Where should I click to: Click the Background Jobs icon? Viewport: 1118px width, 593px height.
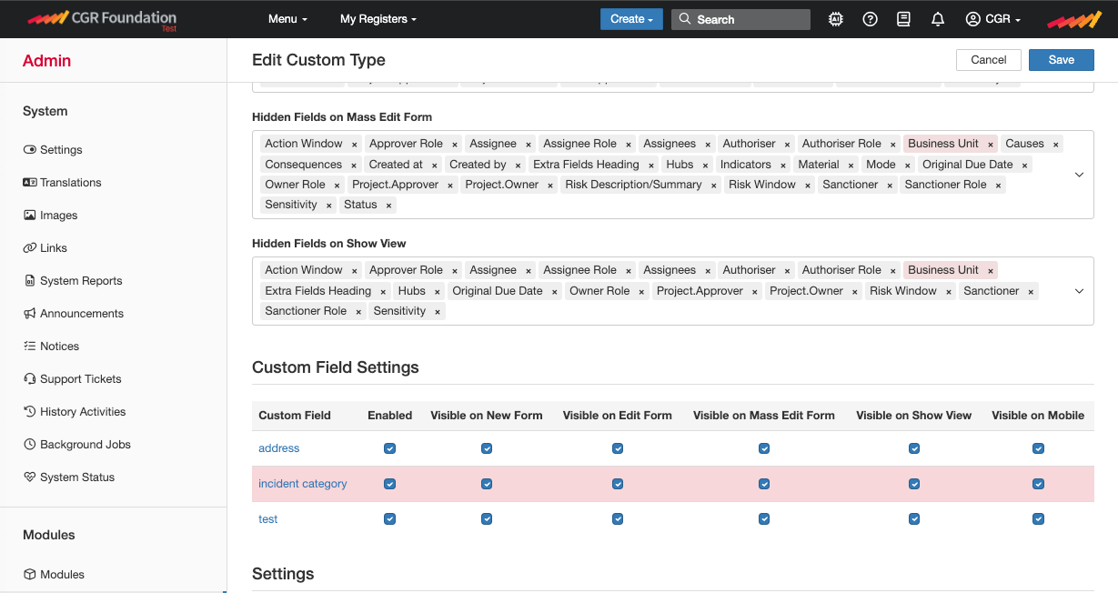coord(30,444)
